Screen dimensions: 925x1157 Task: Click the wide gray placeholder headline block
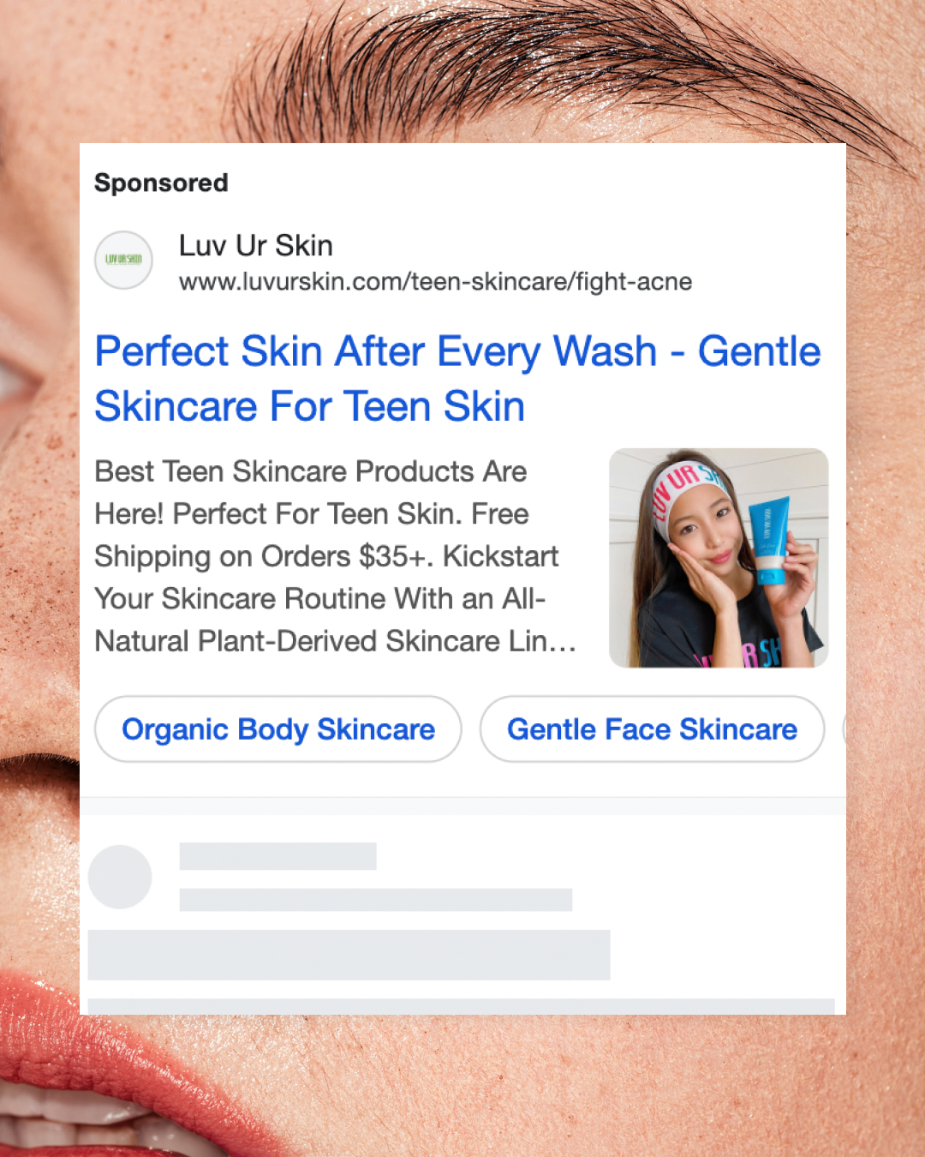(349, 955)
